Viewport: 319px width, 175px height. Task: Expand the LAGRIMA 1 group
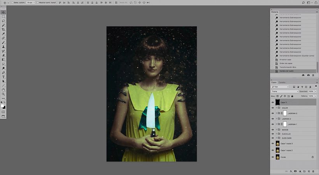(x=276, y=124)
